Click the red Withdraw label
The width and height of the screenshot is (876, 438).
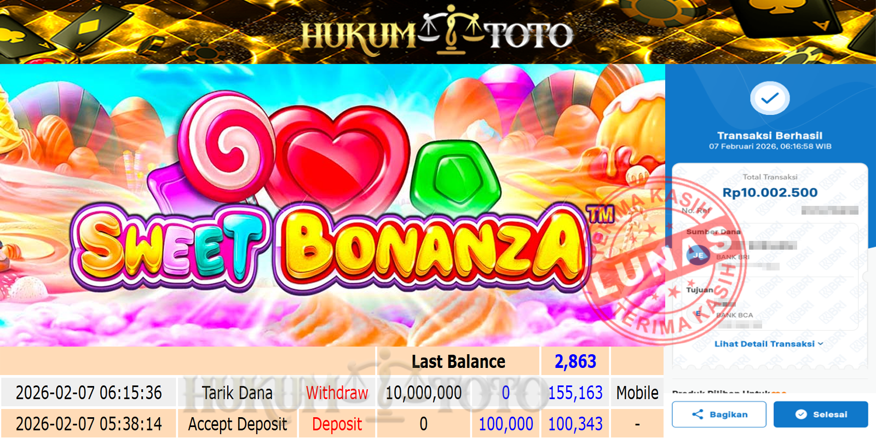[x=337, y=393]
